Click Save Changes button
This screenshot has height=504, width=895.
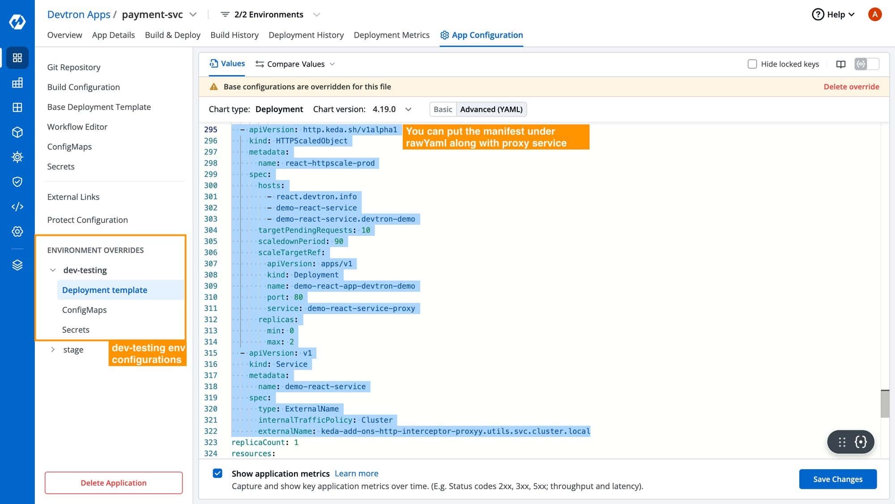(x=838, y=479)
